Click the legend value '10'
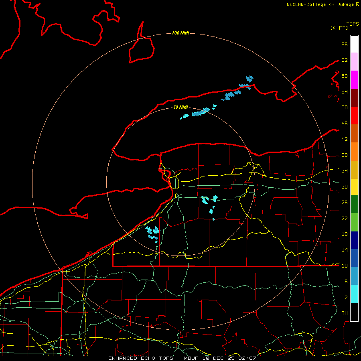 [x=345, y=266]
